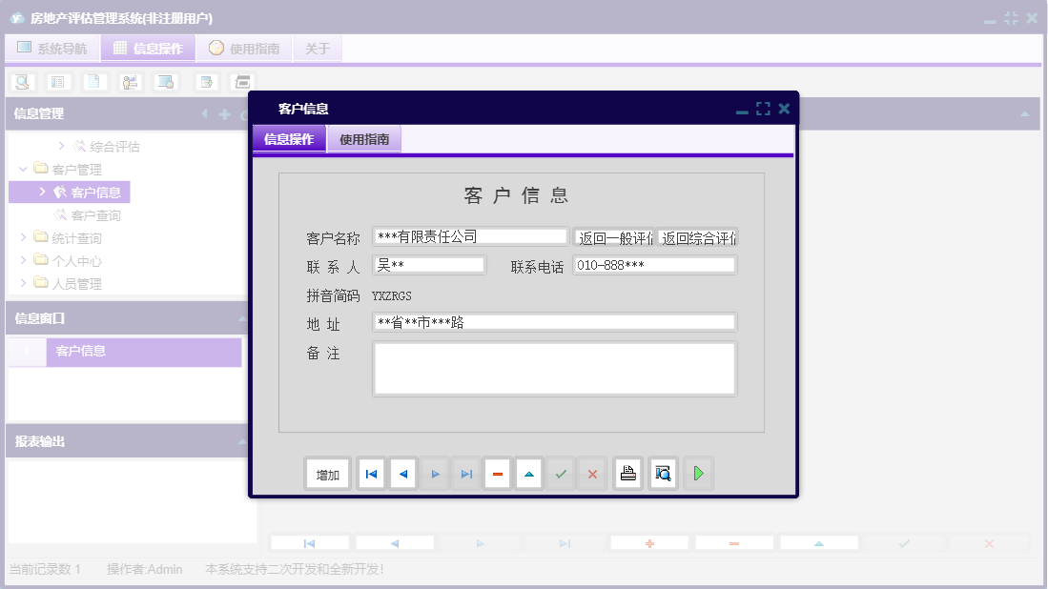Image resolution: width=1048 pixels, height=589 pixels.
Task: Click the green run arrow icon
Action: tap(699, 473)
